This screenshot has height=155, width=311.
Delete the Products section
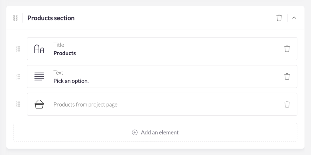click(279, 18)
